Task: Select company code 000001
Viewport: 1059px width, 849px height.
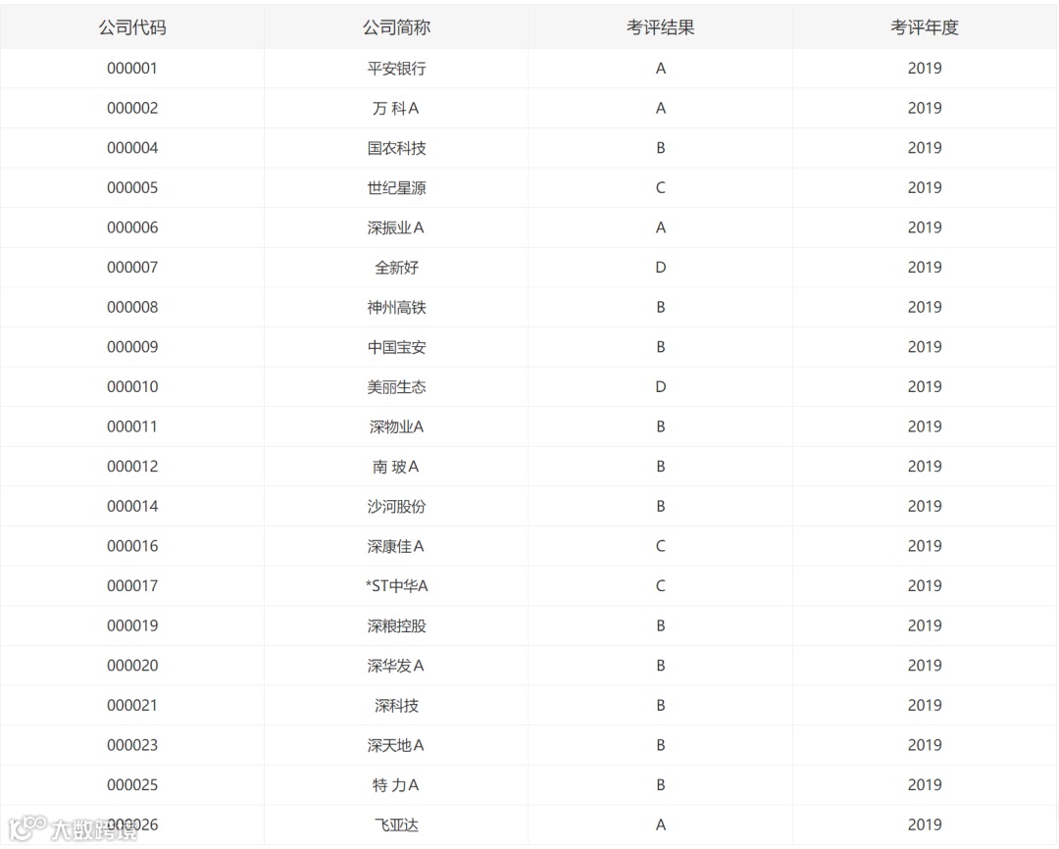Action: 132,69
